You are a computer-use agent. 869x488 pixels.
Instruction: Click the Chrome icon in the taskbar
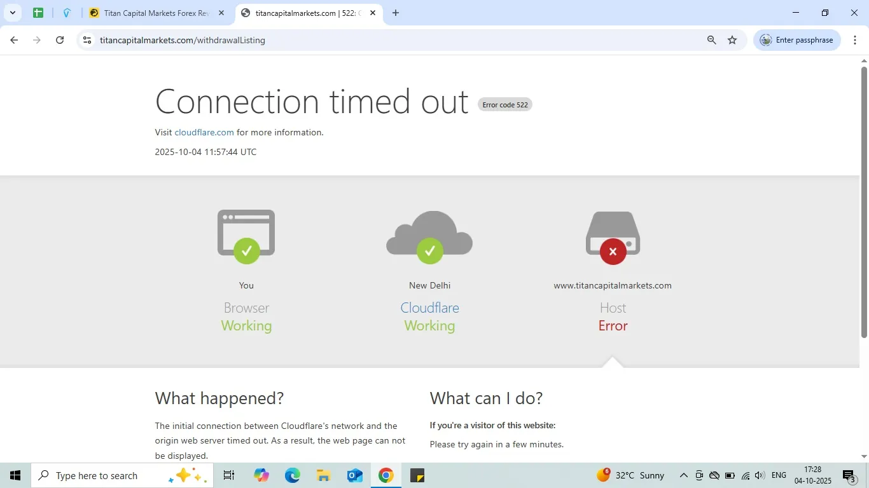click(386, 475)
